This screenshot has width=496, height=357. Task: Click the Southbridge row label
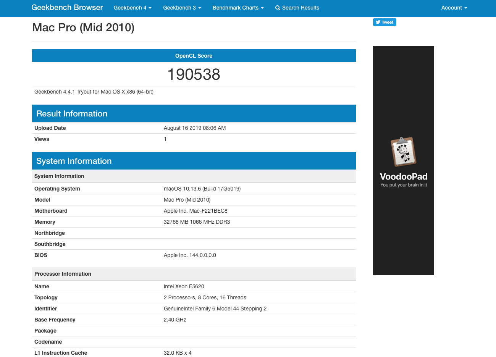pos(50,244)
